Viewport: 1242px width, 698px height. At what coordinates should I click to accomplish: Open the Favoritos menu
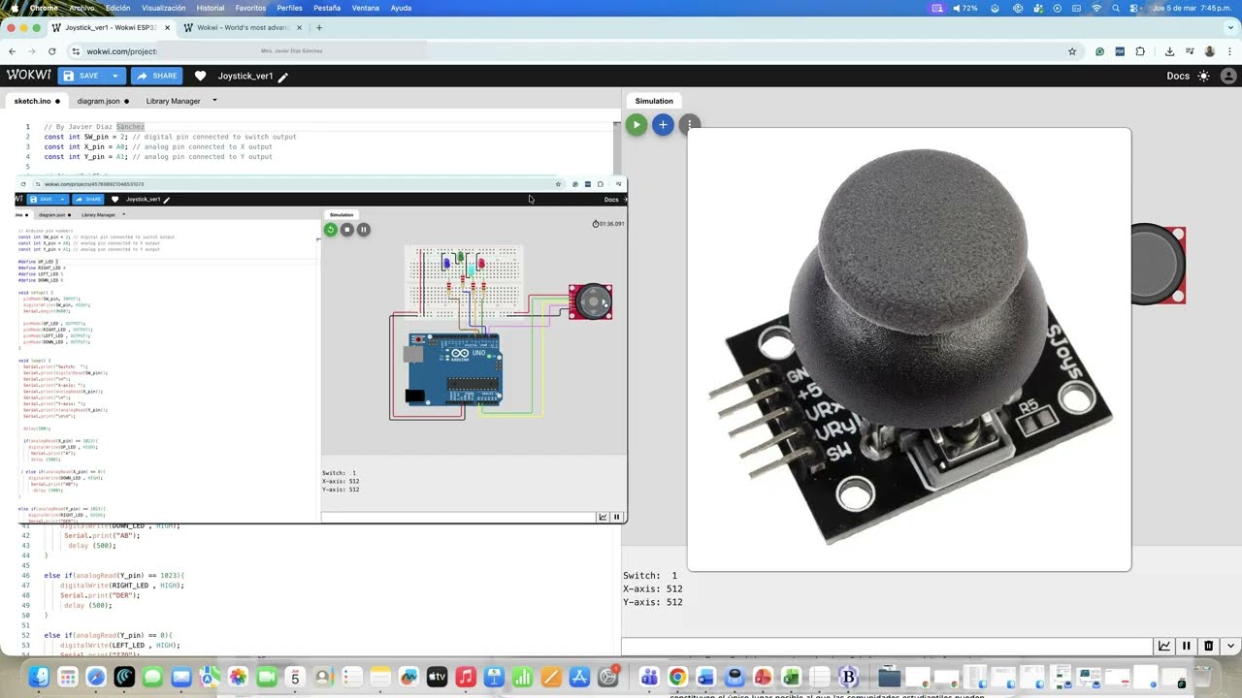(x=250, y=8)
